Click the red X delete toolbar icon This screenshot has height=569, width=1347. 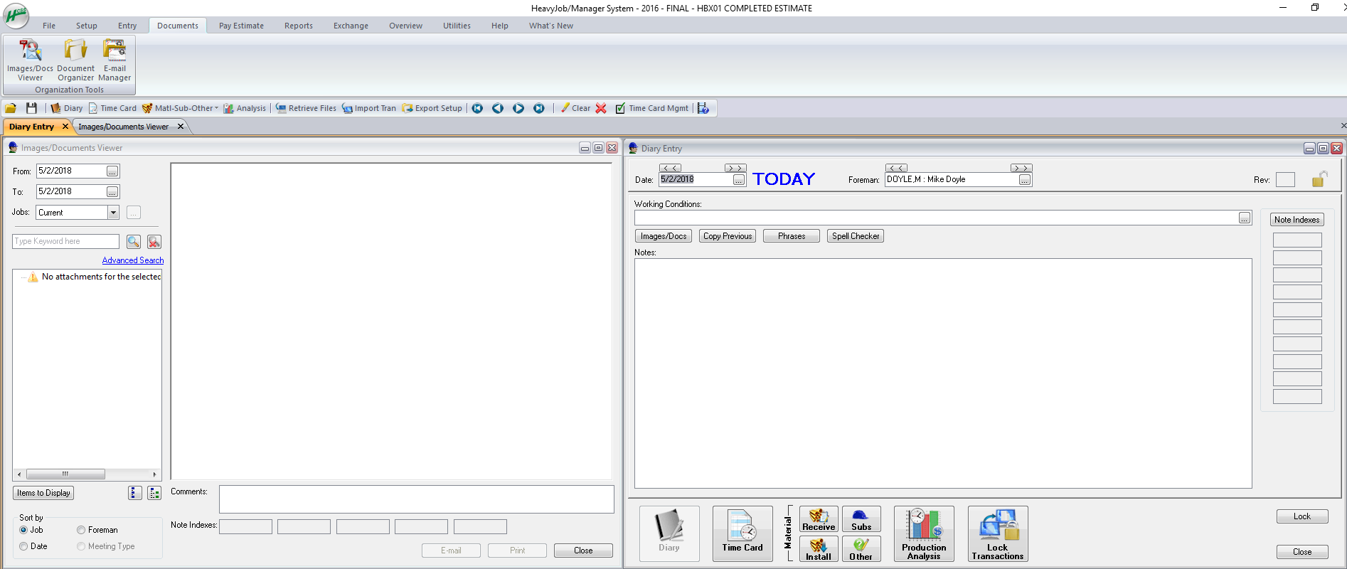[x=601, y=108]
